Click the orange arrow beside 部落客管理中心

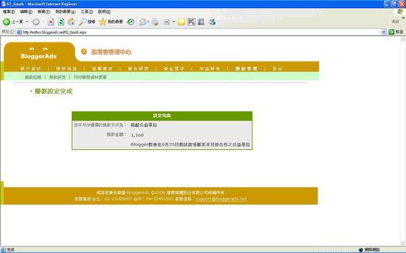[84, 52]
